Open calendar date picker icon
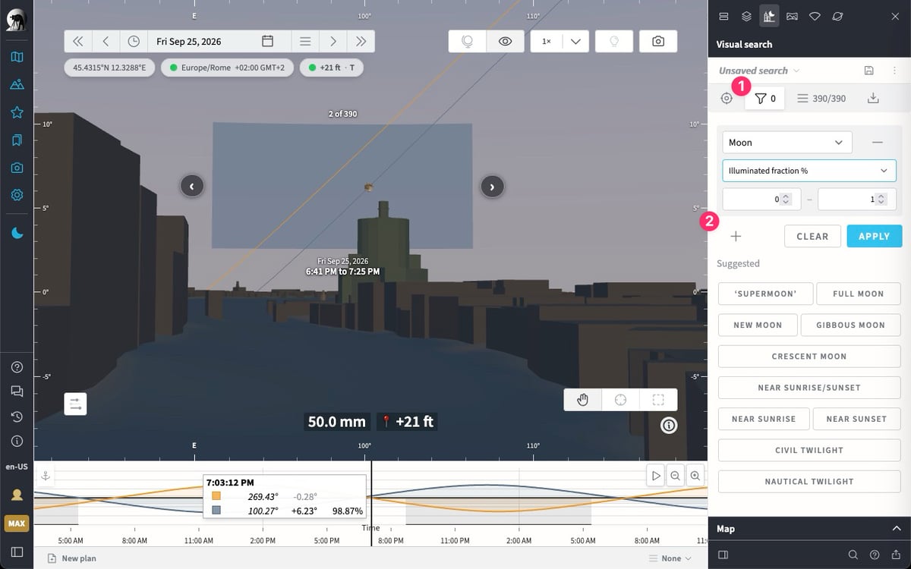The height and width of the screenshot is (569, 911). click(267, 42)
